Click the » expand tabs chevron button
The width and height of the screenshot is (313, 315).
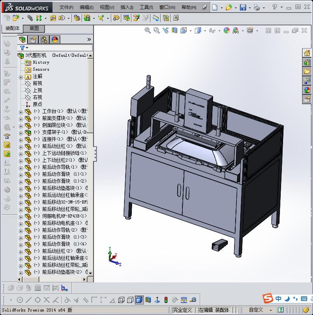pos(89,39)
